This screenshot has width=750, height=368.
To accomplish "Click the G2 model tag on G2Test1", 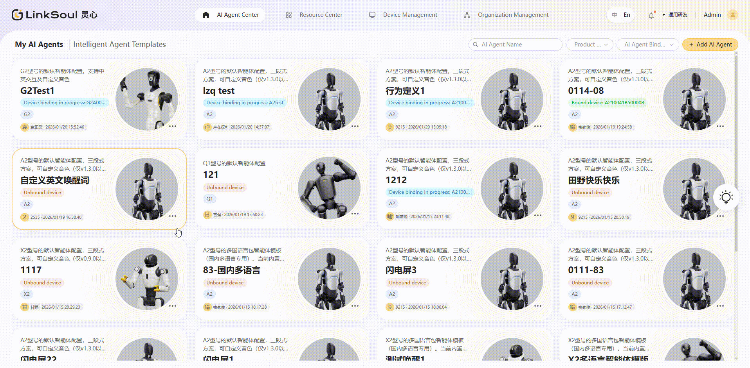I will click(27, 114).
